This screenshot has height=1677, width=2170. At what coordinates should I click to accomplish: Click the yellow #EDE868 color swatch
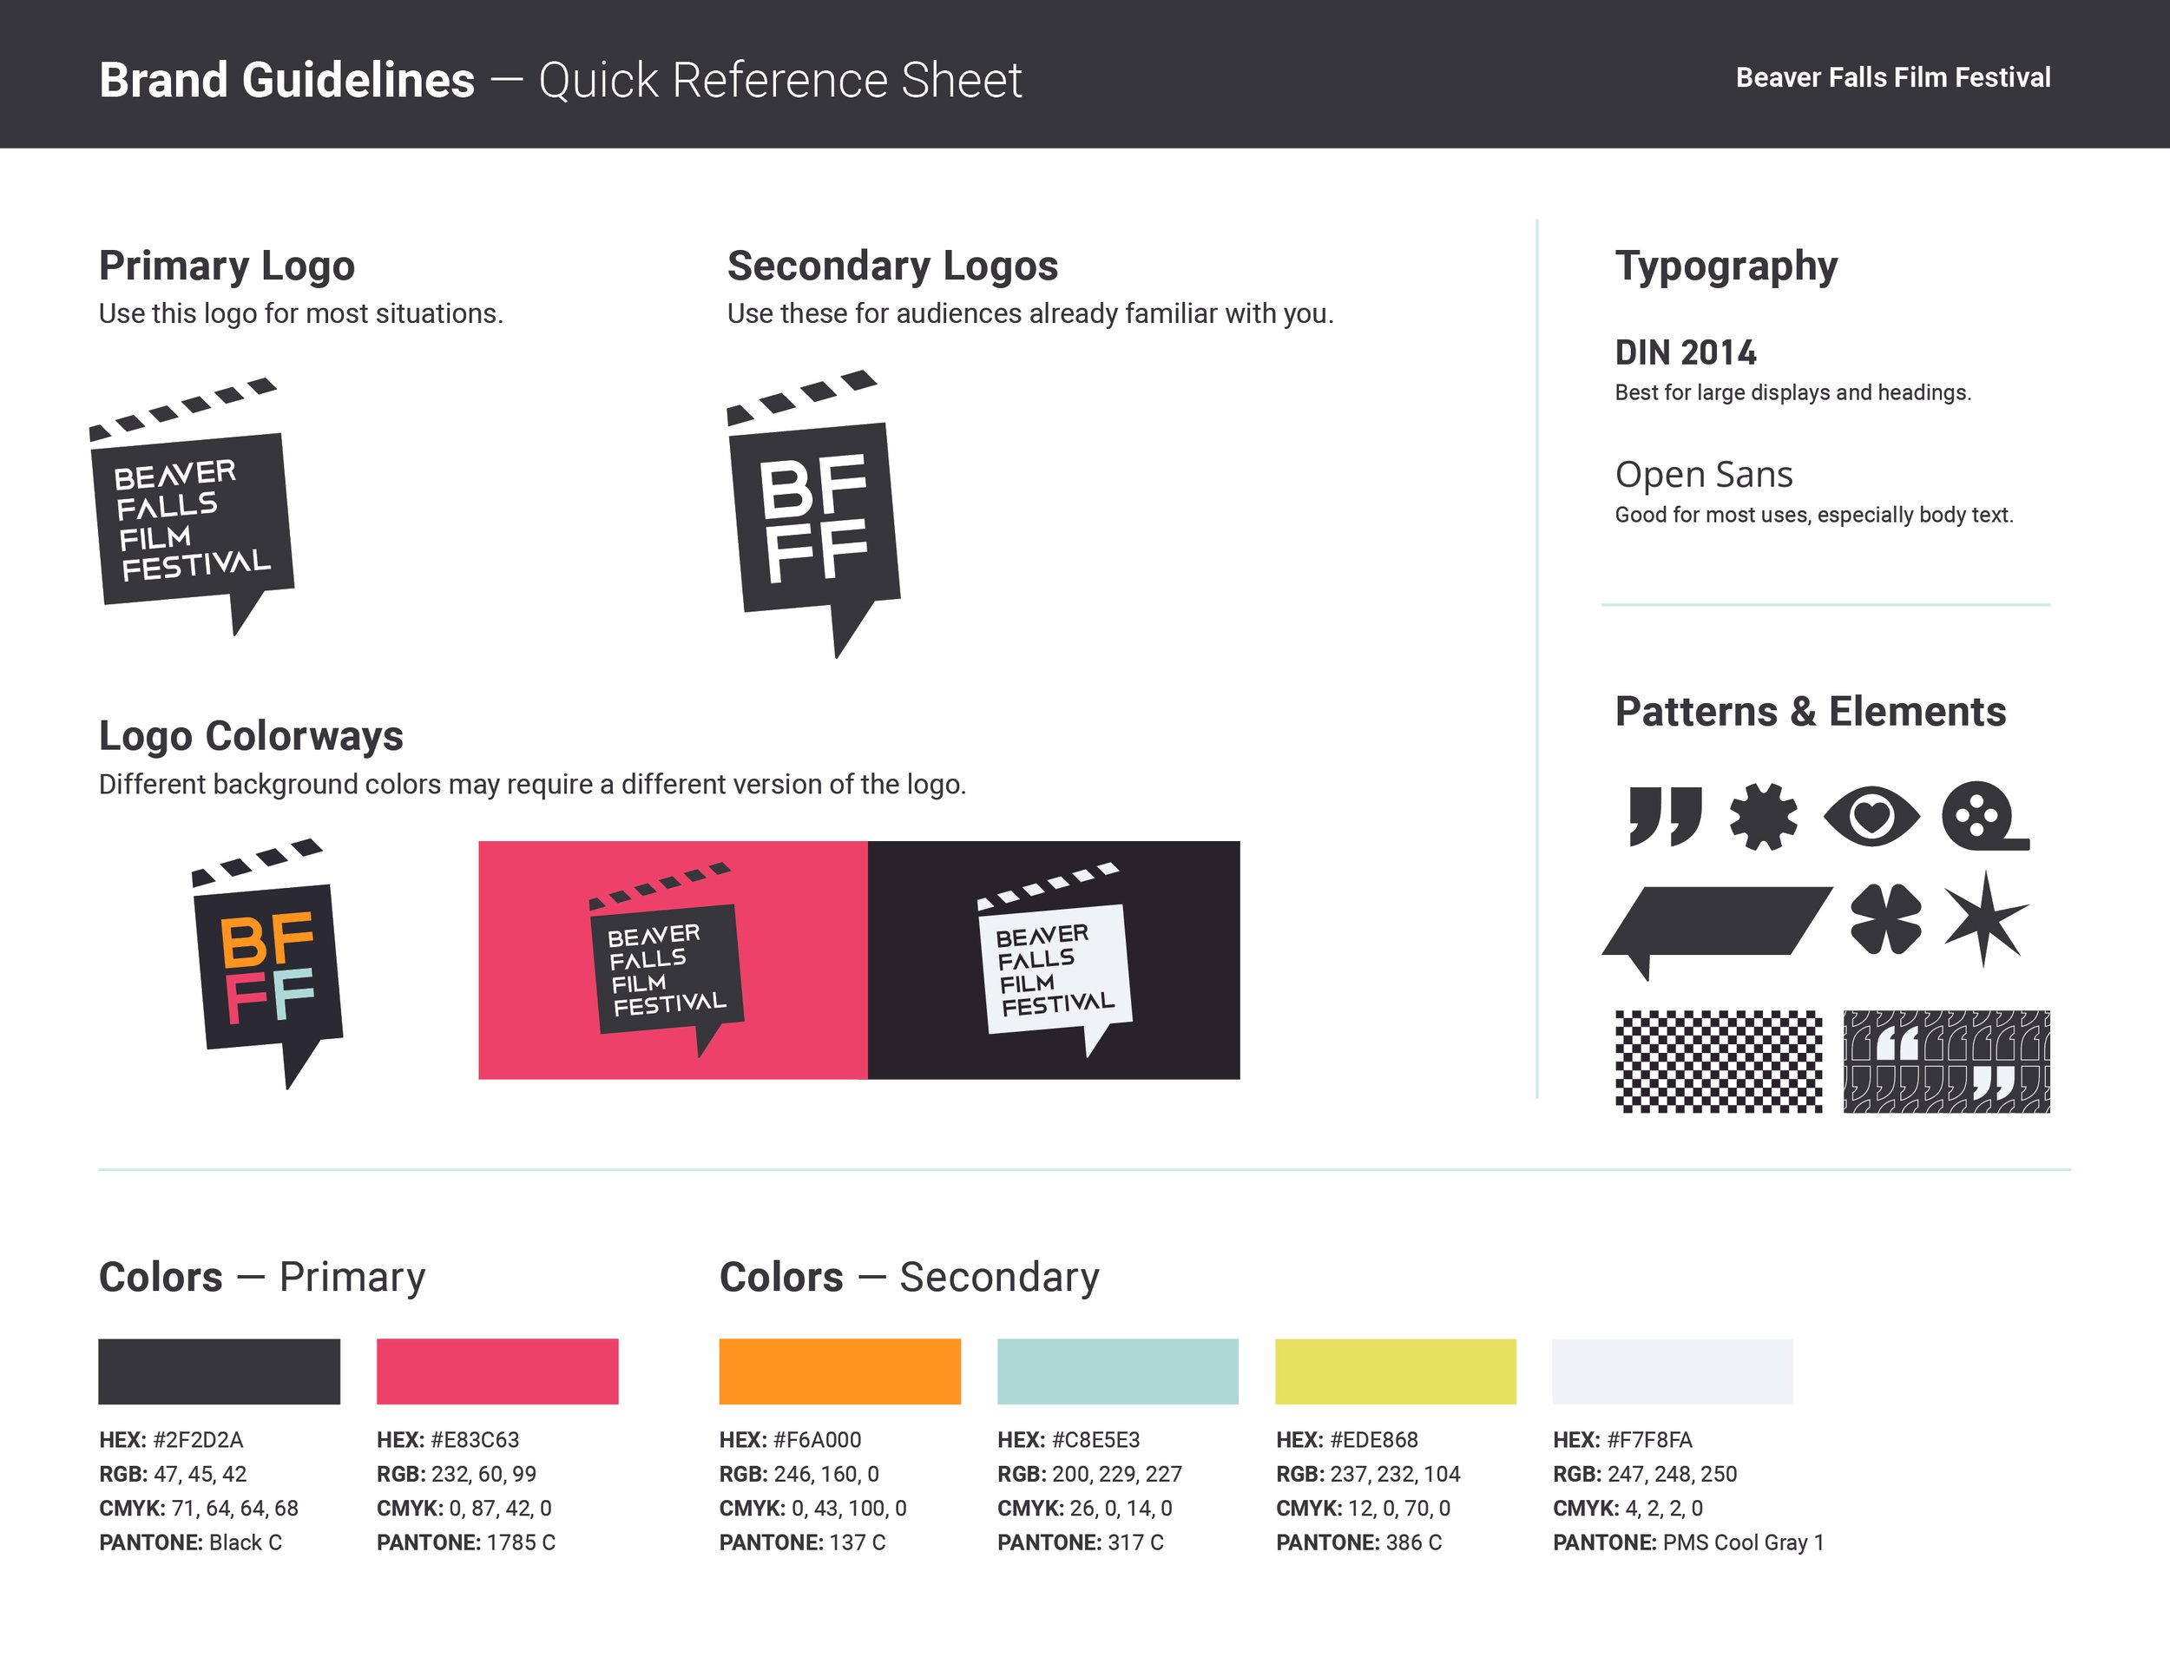[x=1395, y=1371]
